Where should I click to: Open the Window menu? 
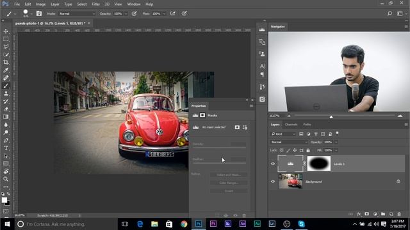tap(134, 4)
